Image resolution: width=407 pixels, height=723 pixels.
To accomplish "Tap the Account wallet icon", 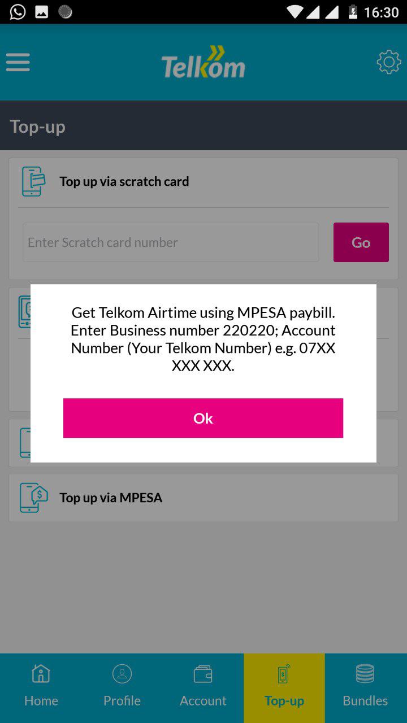I will coord(203,674).
